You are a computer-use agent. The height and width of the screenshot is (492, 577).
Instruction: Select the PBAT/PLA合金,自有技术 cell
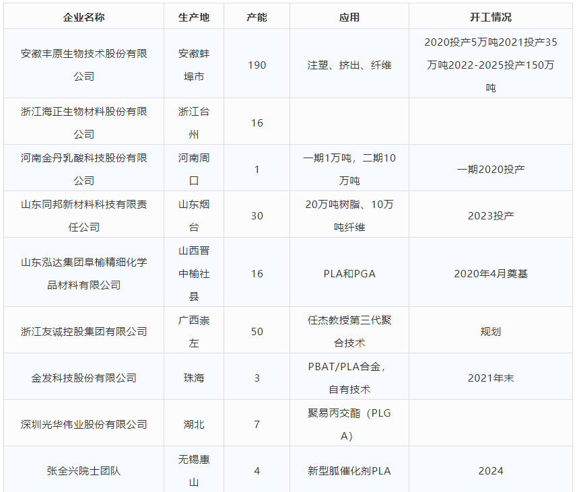coord(349,378)
